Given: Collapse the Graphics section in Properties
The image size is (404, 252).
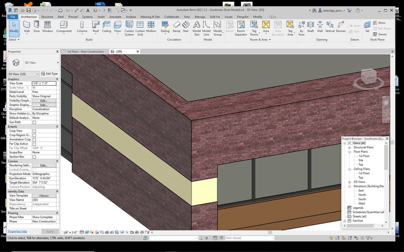Looking at the screenshot, I should (x=57, y=79).
